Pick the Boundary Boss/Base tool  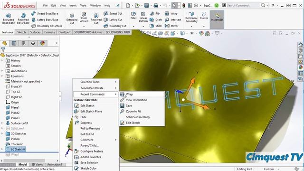click(47, 26)
